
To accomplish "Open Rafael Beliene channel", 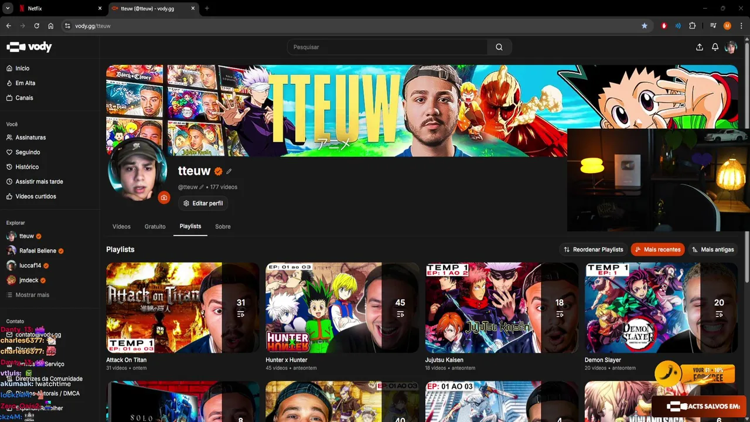I will point(37,251).
